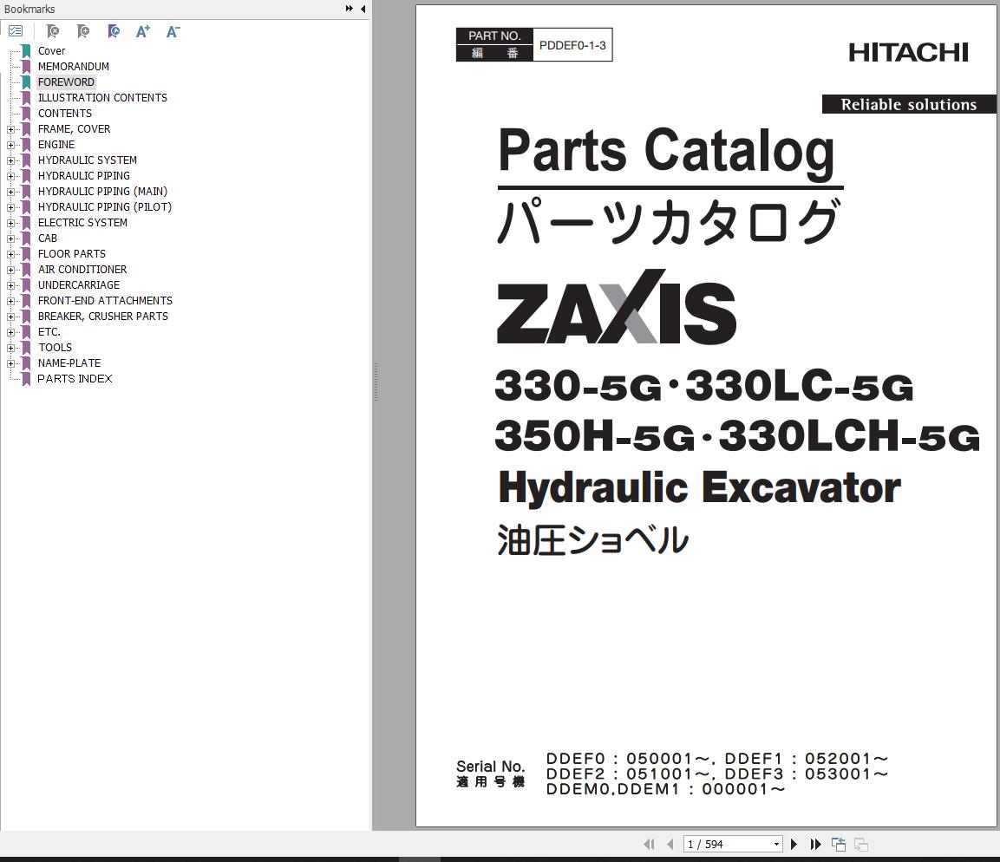
Task: Jump to the last page
Action: (815, 844)
